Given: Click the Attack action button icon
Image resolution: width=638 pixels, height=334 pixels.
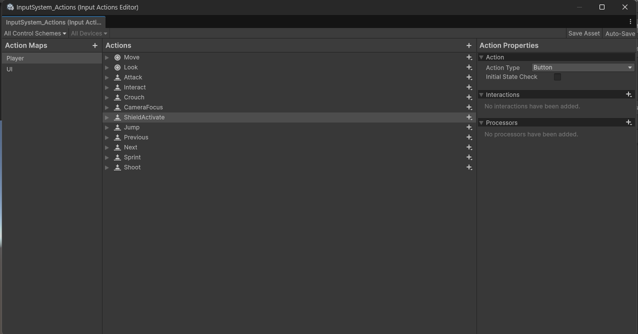Looking at the screenshot, I should 117,77.
